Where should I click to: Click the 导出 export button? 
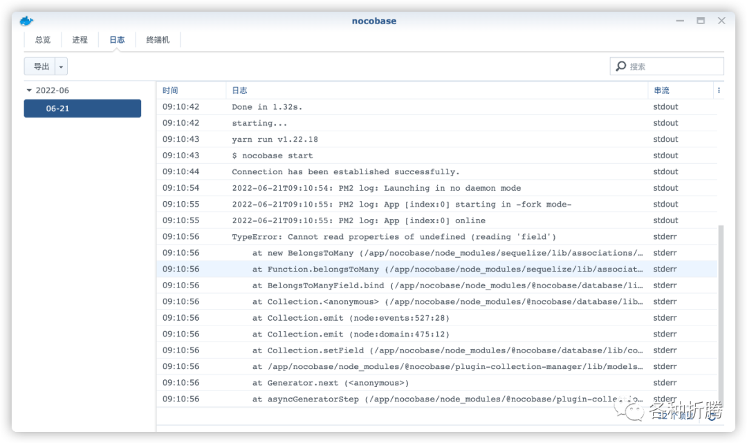click(x=41, y=66)
